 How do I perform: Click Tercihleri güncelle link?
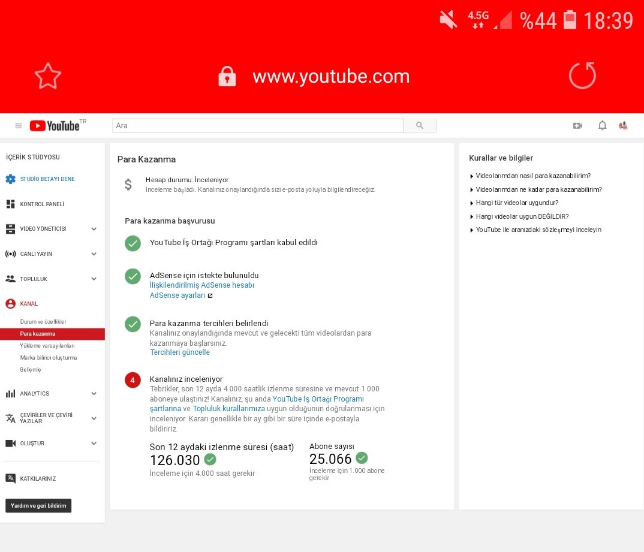click(180, 352)
